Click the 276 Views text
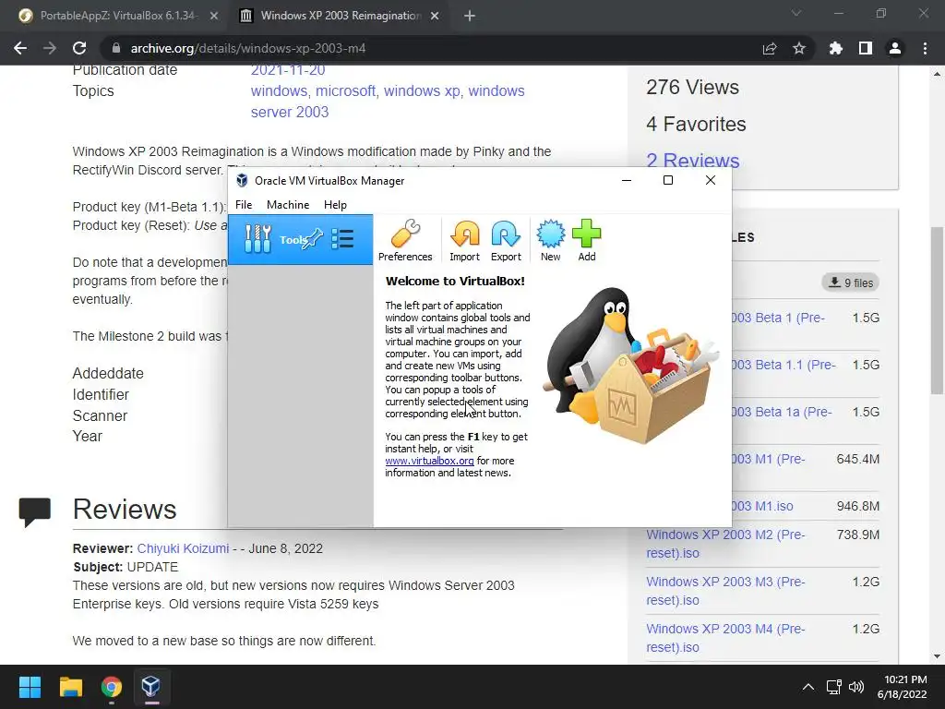The height and width of the screenshot is (709, 945). pos(692,88)
